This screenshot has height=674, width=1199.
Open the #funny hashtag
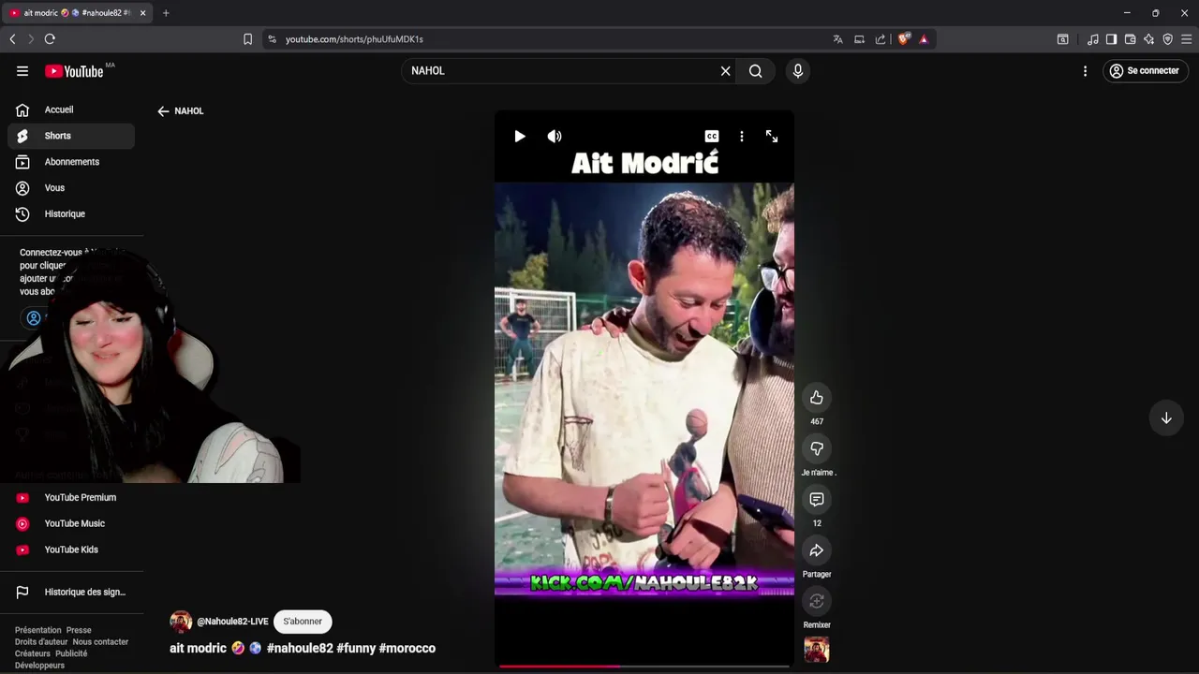356,648
